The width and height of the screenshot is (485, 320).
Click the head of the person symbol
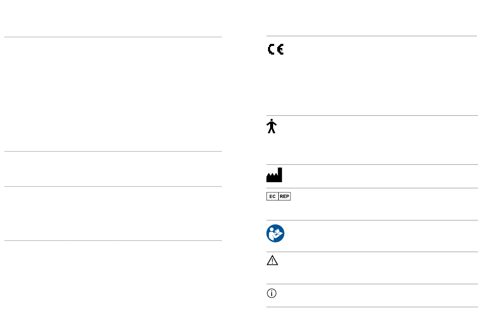[272, 120]
